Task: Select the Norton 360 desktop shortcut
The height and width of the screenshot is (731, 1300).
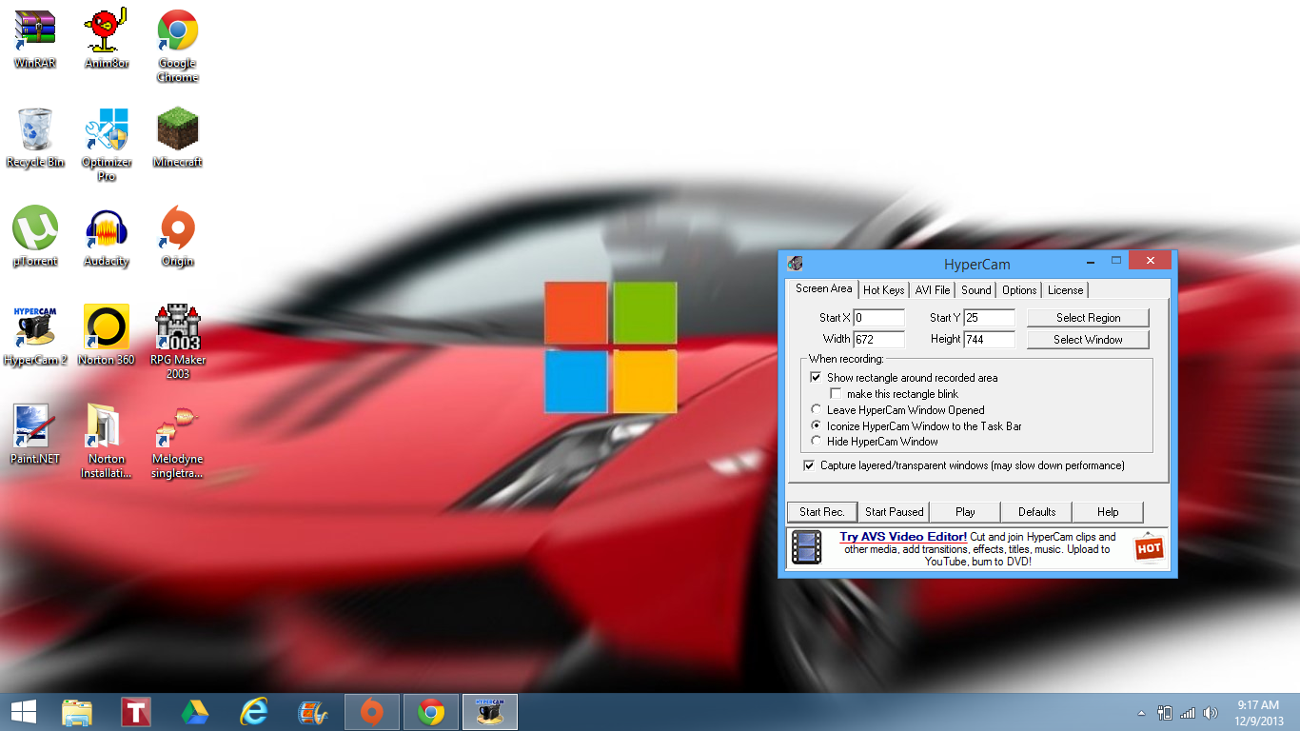Action: (x=107, y=335)
